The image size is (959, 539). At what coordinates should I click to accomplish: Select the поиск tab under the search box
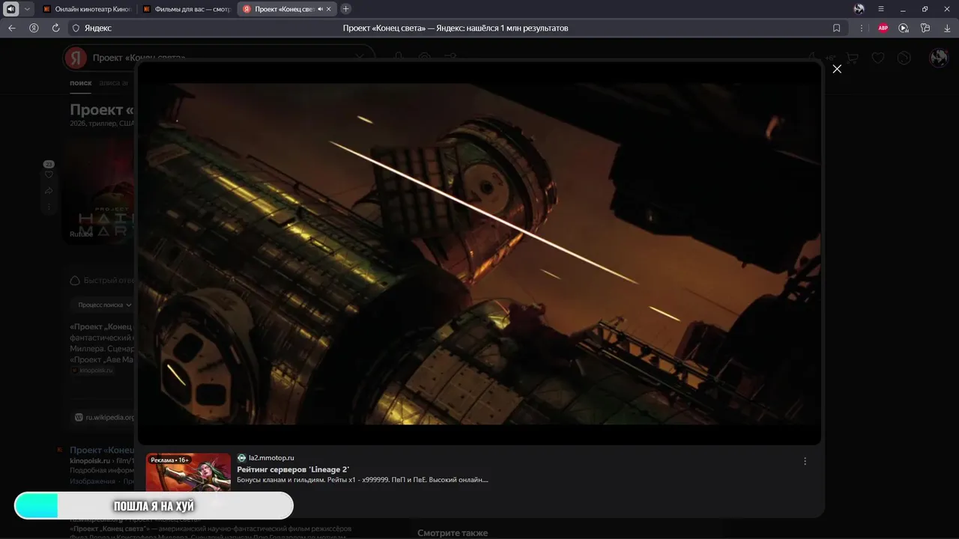click(x=81, y=83)
